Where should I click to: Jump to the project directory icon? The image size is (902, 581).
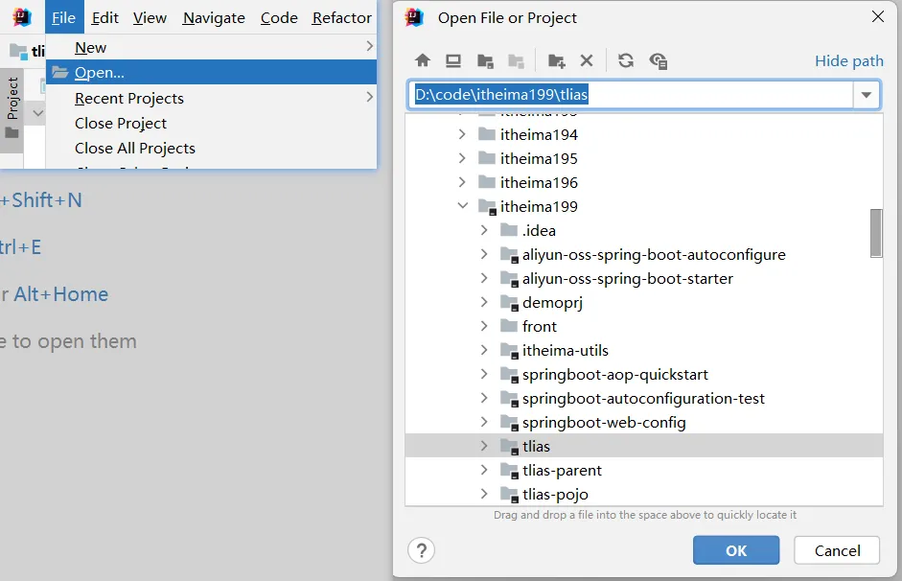(485, 60)
